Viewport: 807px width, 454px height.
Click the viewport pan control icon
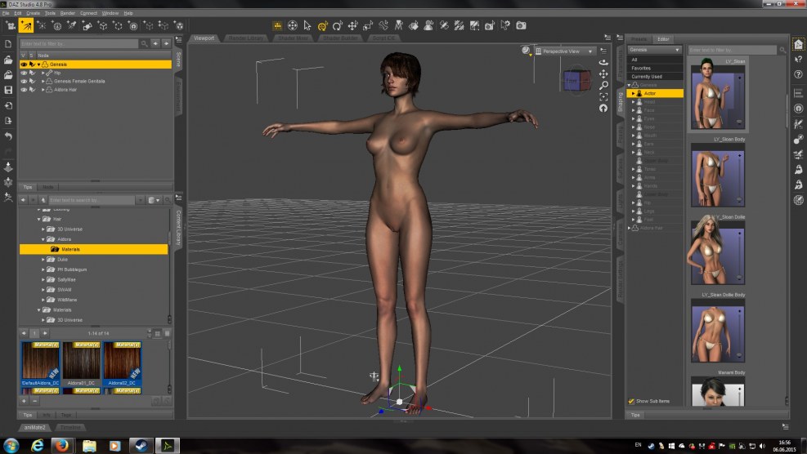point(603,73)
